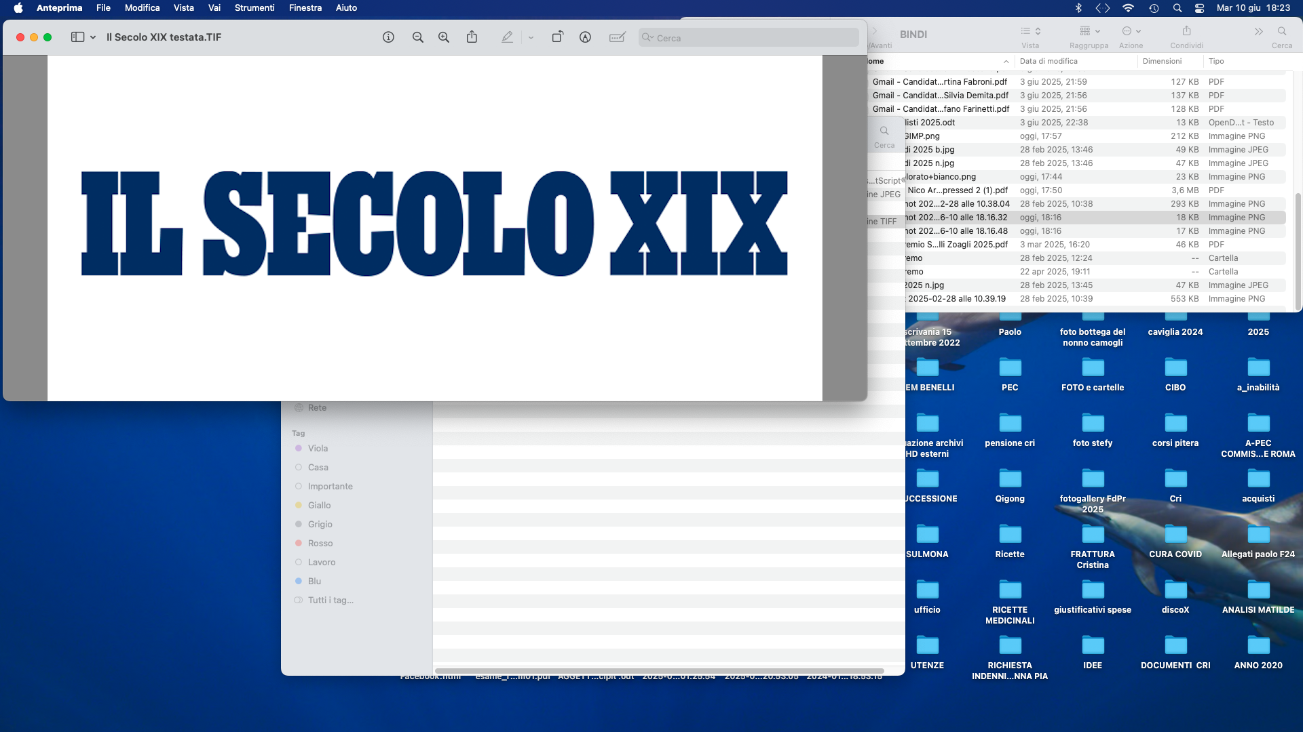Open Spotlight search in the menu bar

1177,8
